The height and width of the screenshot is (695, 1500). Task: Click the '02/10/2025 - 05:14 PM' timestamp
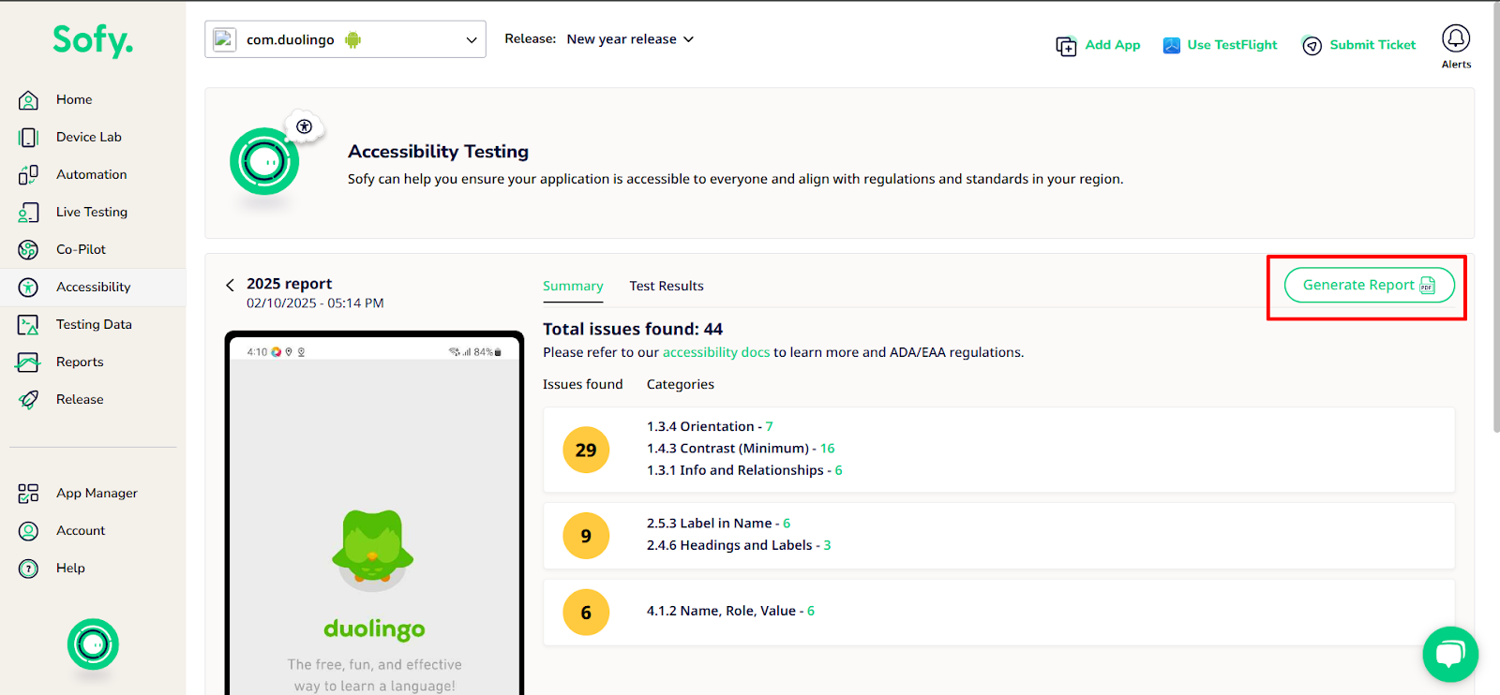pyautogui.click(x=315, y=303)
